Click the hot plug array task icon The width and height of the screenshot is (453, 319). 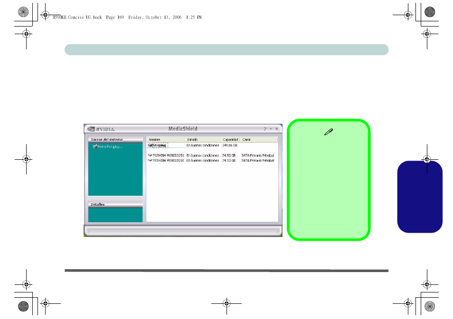click(95, 146)
